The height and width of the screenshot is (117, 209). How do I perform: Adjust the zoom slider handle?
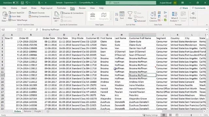pyautogui.click(x=191, y=115)
